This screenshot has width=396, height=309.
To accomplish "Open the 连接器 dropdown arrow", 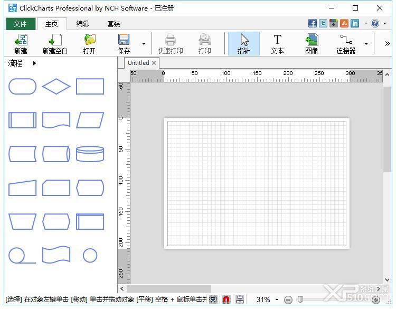I will pyautogui.click(x=366, y=44).
